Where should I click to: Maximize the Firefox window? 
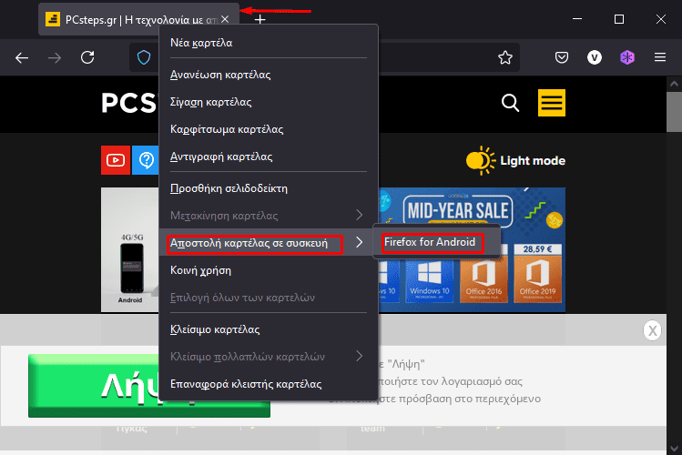click(x=619, y=19)
